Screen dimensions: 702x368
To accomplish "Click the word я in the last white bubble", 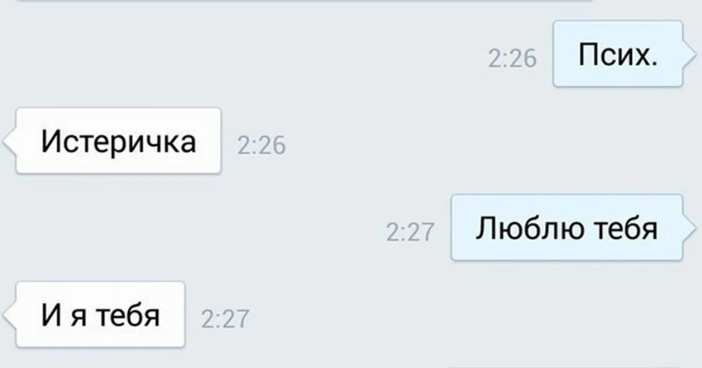I will (x=79, y=318).
